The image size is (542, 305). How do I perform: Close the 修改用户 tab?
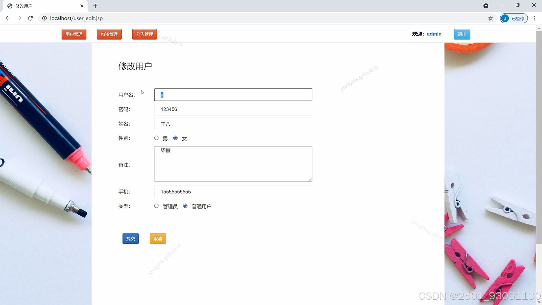coord(82,6)
